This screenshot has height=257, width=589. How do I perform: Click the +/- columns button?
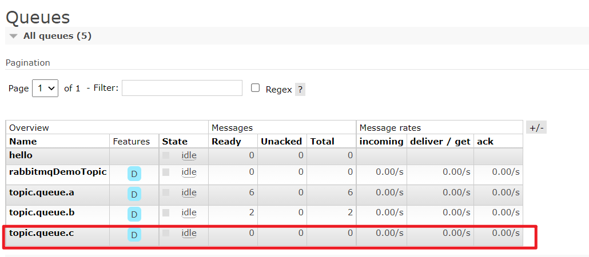(x=536, y=127)
